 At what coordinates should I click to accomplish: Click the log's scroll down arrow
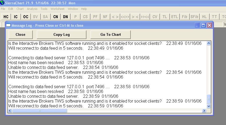point(209,106)
